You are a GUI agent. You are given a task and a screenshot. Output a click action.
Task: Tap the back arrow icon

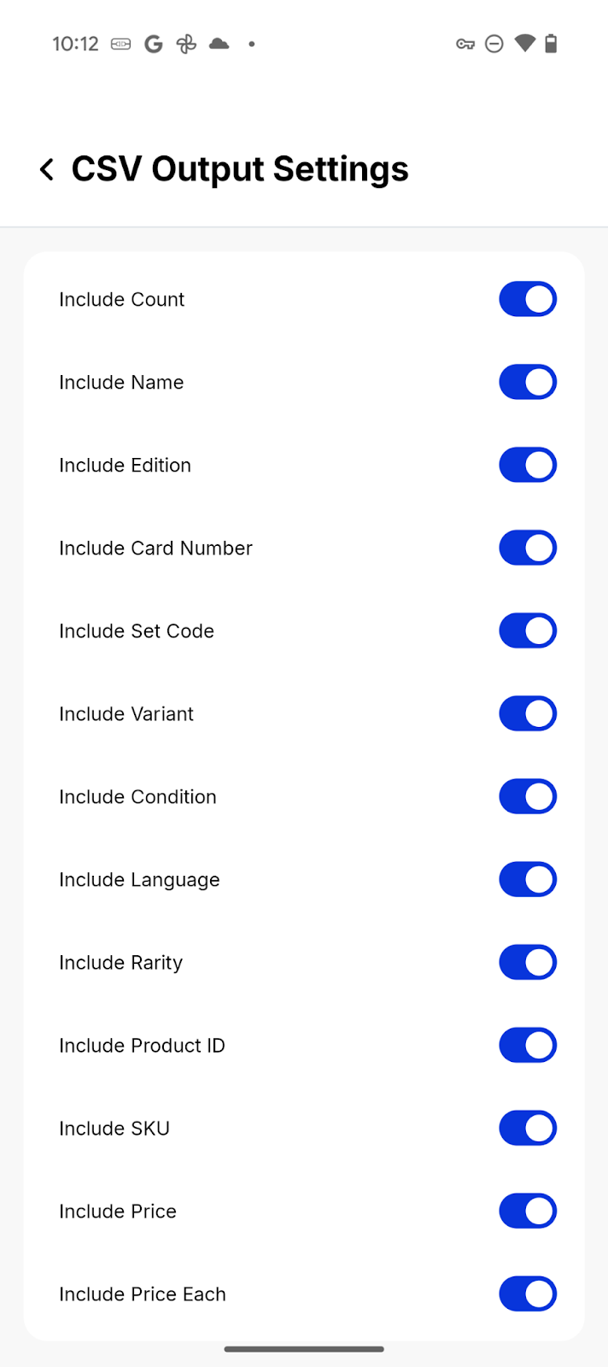(x=47, y=169)
